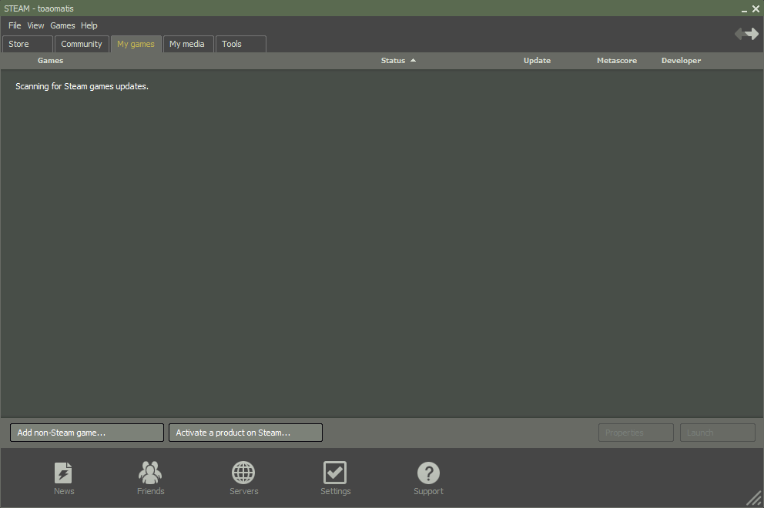Screen dimensions: 764x508
Task: Sort by the Developer column header
Action: click(681, 60)
